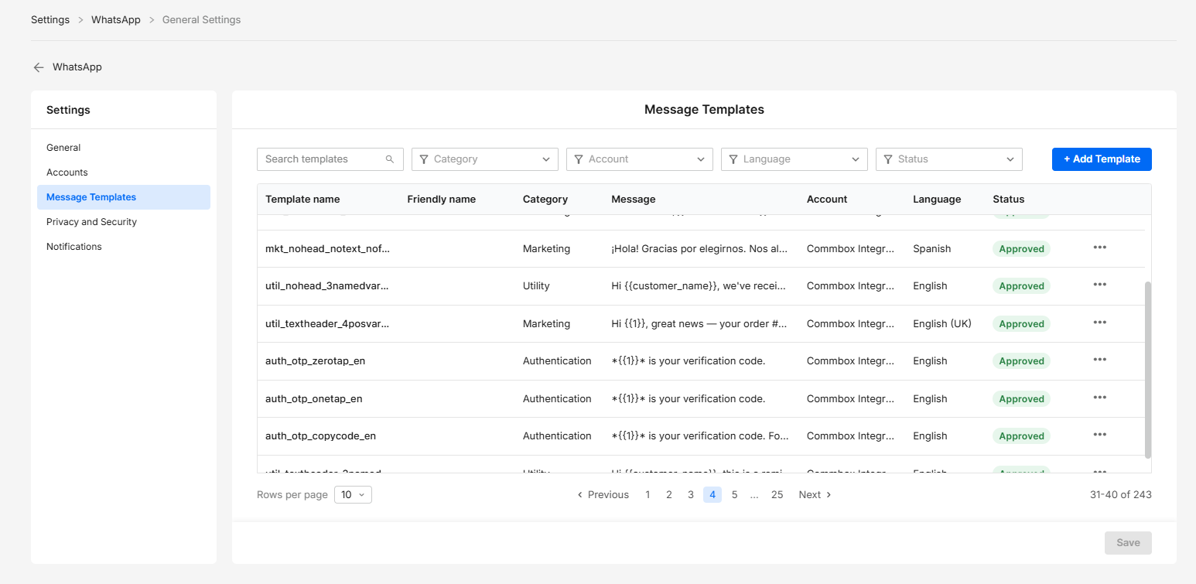Image resolution: width=1196 pixels, height=584 pixels.
Task: Click the Spanish language cell
Action: tap(932, 249)
